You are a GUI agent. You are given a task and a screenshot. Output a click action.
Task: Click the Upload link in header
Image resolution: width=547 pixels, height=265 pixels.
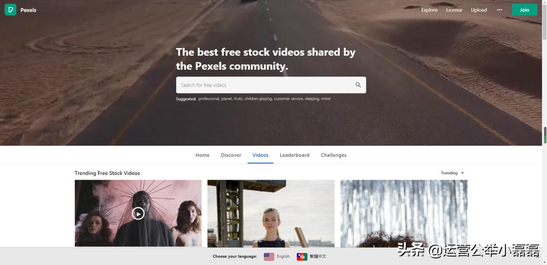coord(479,10)
